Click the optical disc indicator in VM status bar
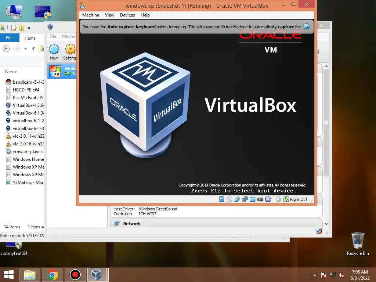 click(229, 199)
